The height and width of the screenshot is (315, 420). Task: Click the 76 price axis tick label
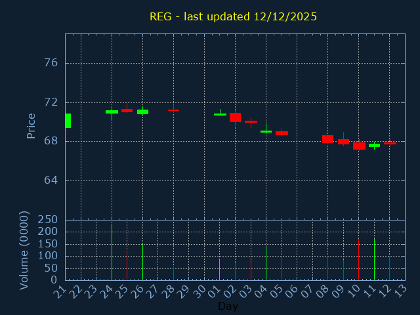click(51, 63)
